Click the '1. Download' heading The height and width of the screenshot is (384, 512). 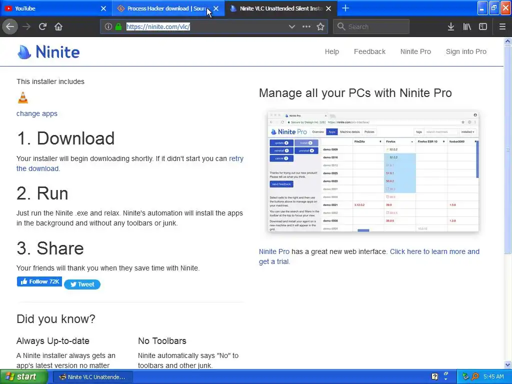click(65, 138)
